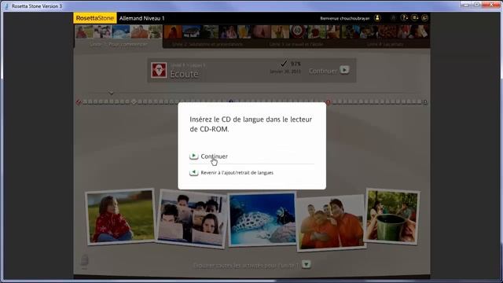Choose Revenir à l'ajout/retrait de langues

click(x=237, y=173)
